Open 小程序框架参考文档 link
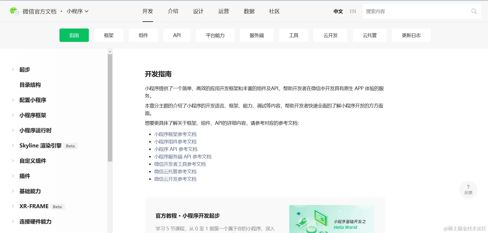488x233 pixels. [175, 134]
